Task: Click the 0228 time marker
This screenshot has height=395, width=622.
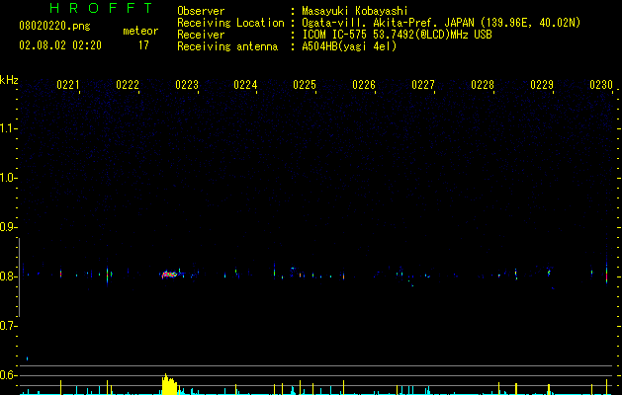Action: (x=483, y=85)
